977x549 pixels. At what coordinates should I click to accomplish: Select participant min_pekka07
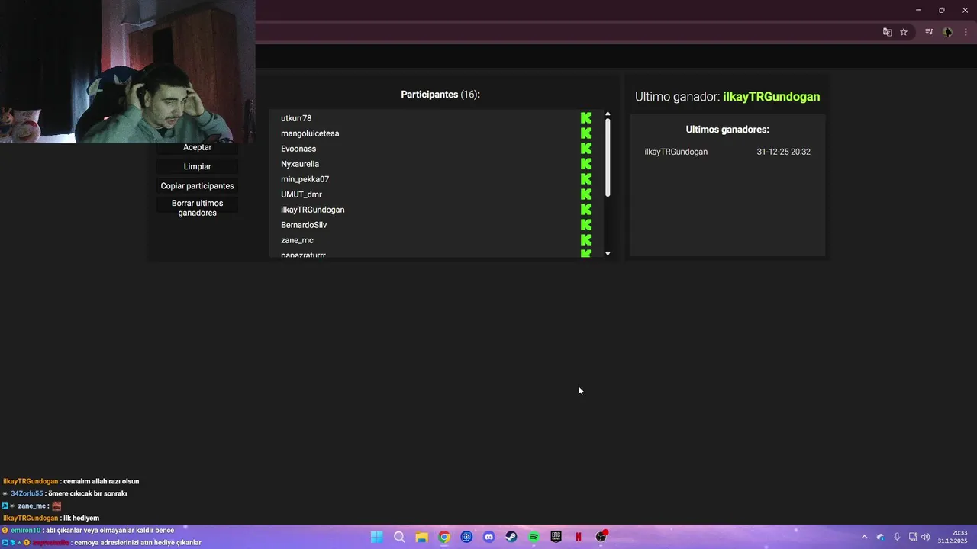[305, 179]
